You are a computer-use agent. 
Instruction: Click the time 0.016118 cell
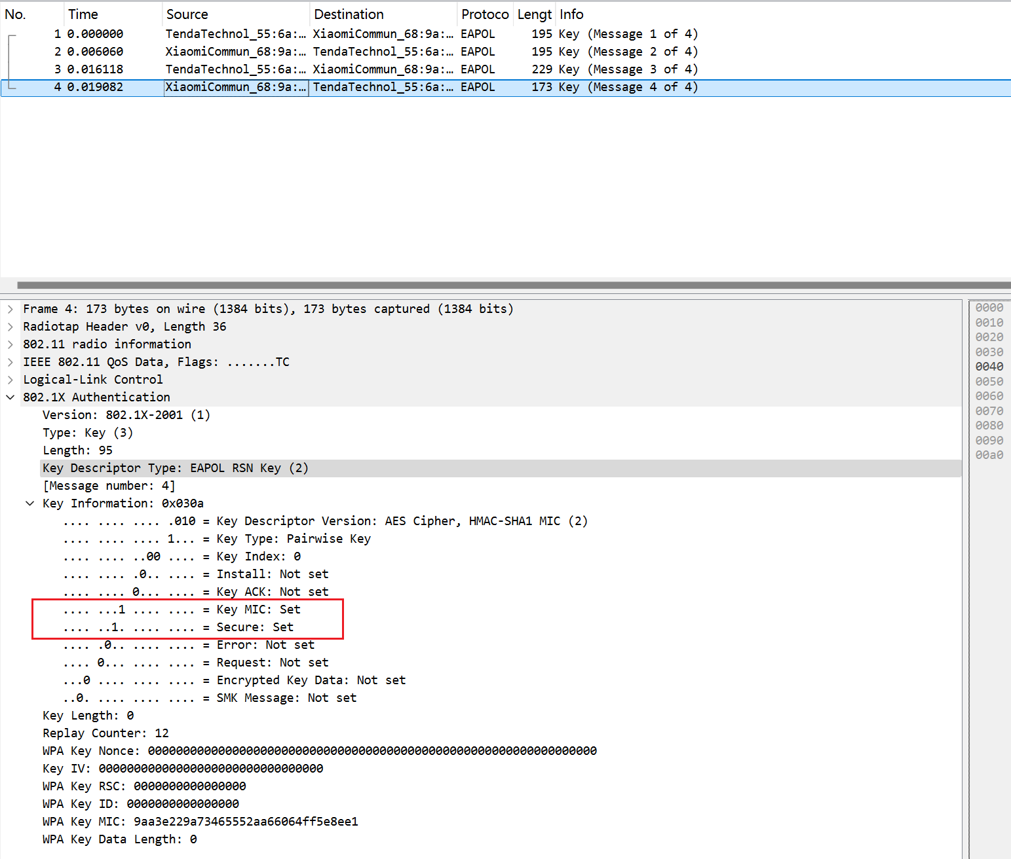tap(95, 69)
